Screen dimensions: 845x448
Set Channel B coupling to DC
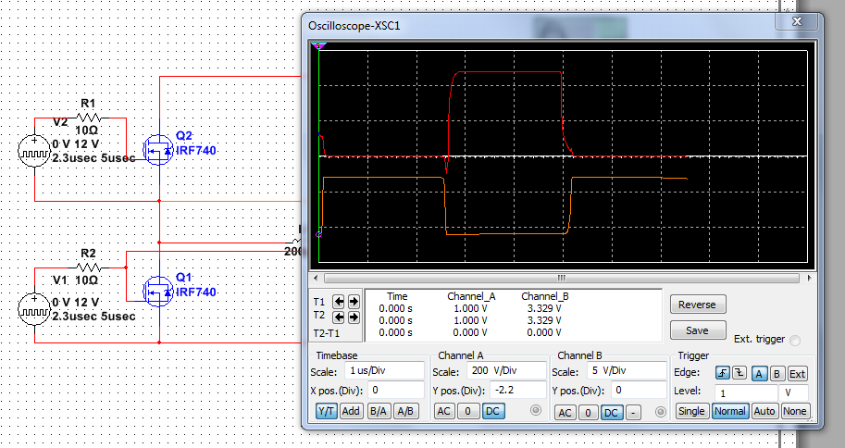(x=611, y=413)
